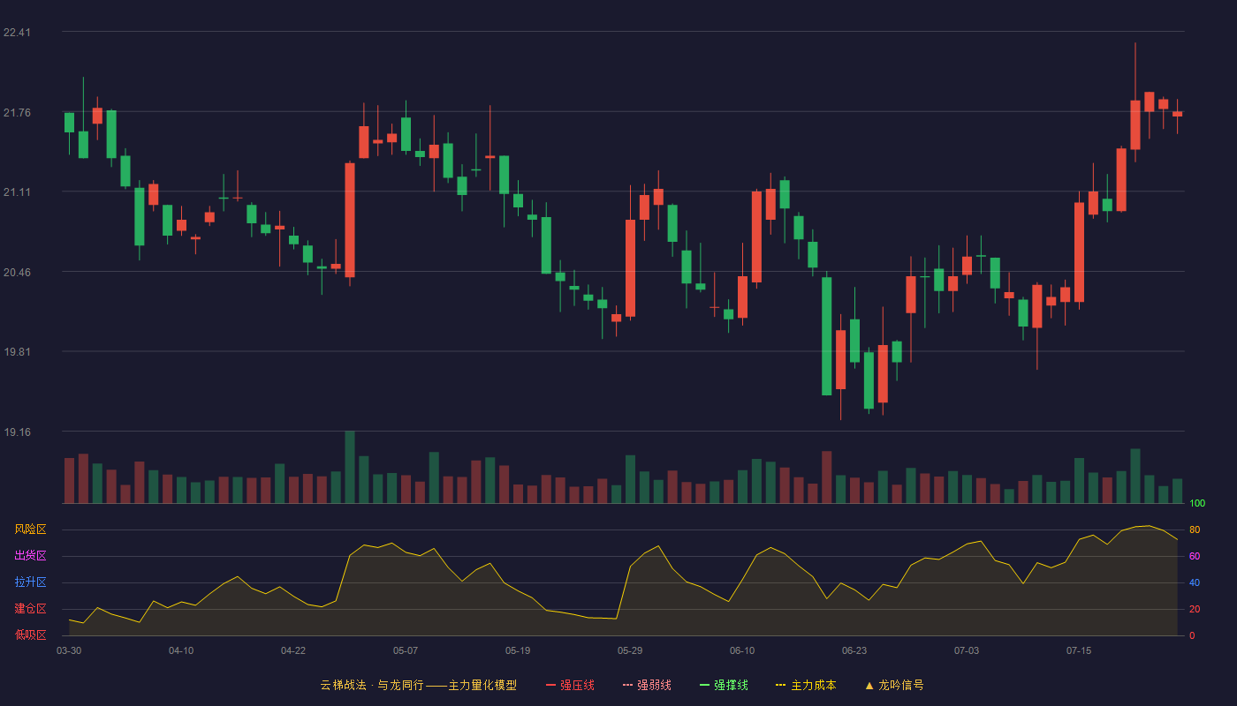Click the green 100 indicator axis label
1237x706 pixels.
pyautogui.click(x=1197, y=504)
